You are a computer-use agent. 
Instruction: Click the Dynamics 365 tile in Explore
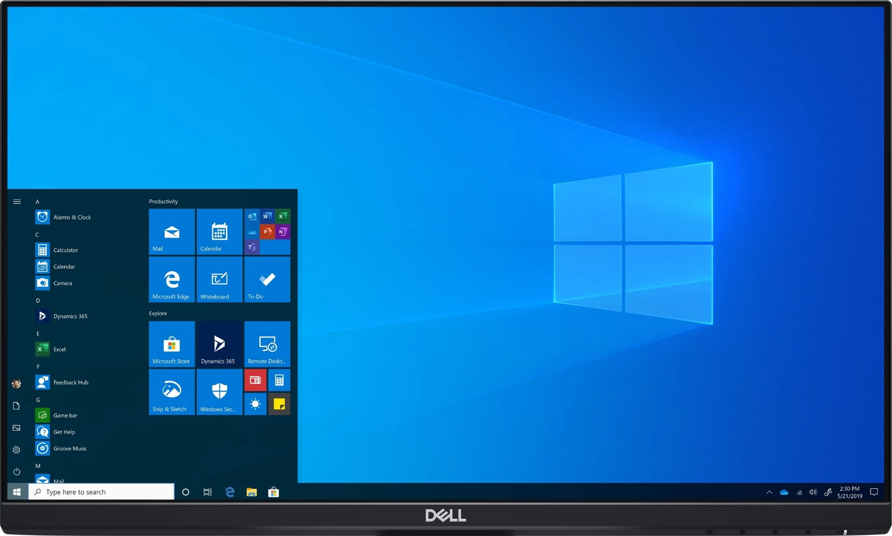(219, 344)
